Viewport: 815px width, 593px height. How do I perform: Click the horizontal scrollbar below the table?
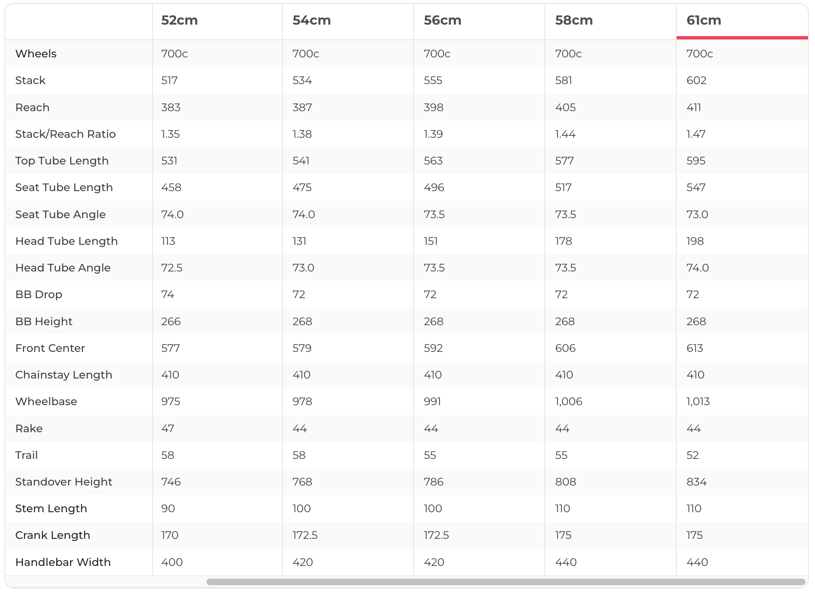[506, 582]
